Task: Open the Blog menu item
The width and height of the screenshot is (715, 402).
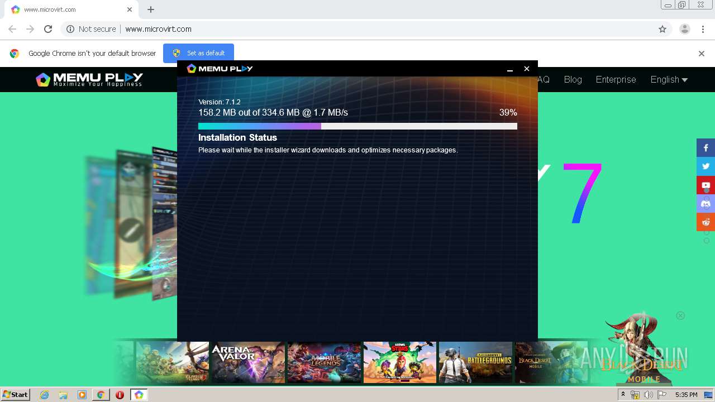Action: coord(573,80)
